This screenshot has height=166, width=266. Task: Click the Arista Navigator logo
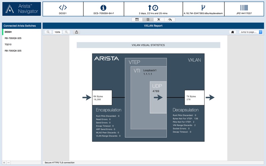point(22,9)
